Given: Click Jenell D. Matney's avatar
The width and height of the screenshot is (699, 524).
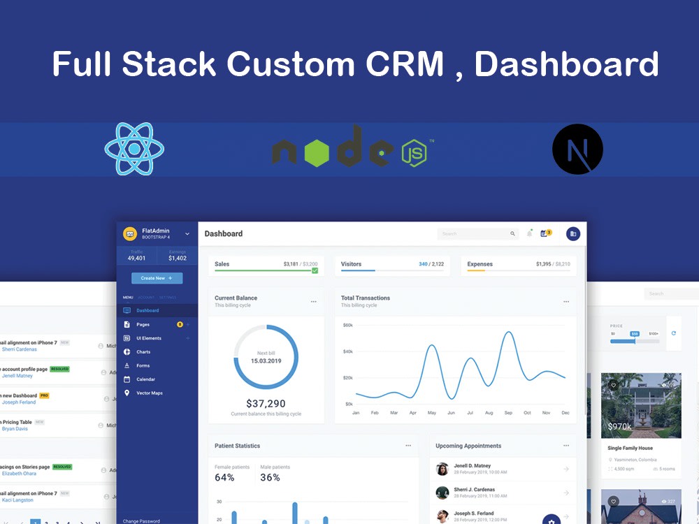Looking at the screenshot, I should 442,469.
